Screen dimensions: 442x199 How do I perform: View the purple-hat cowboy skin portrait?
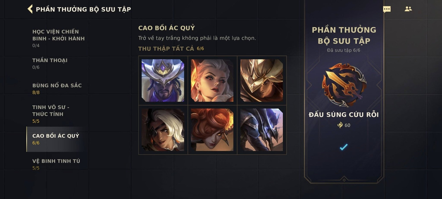(x=163, y=80)
